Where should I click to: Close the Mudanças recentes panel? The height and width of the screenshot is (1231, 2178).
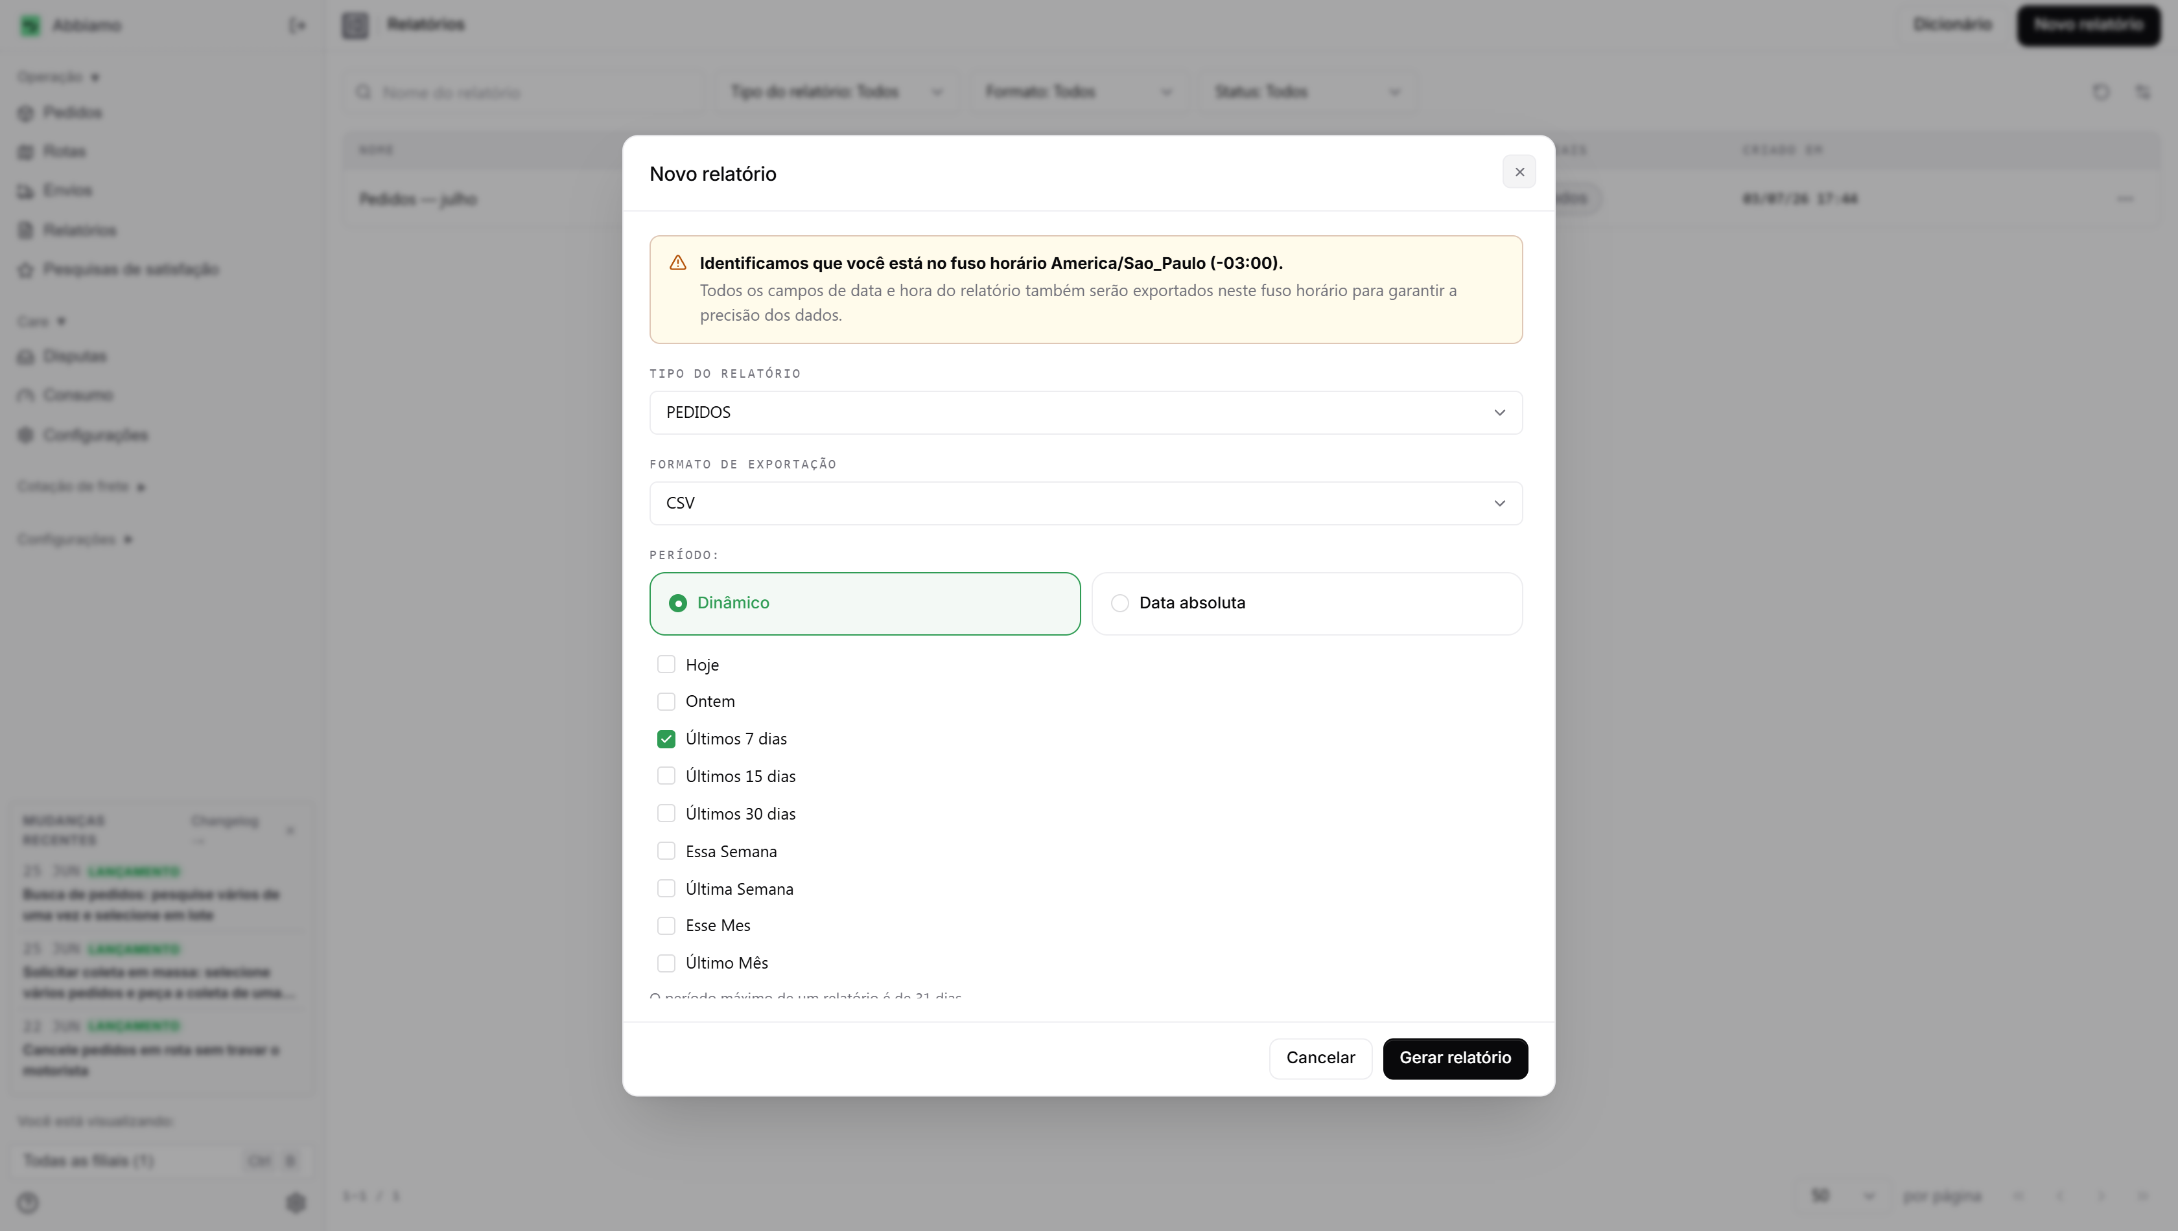coord(290,830)
